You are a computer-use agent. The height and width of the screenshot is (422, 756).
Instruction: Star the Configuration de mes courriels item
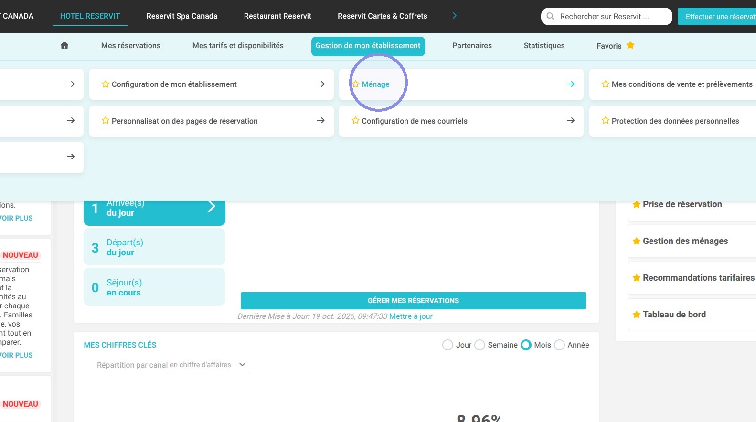(355, 121)
